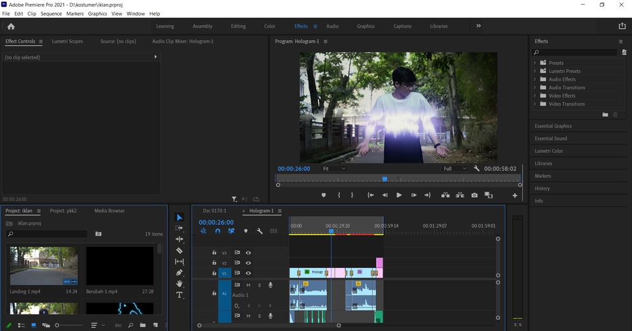The height and width of the screenshot is (331, 632).
Task: Open Essential Graphics panel
Action: click(x=553, y=126)
